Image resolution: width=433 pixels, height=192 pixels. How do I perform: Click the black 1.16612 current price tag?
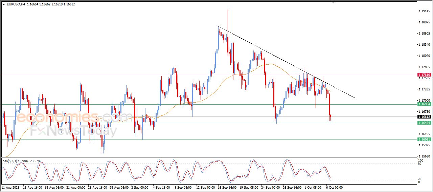[x=424, y=116]
